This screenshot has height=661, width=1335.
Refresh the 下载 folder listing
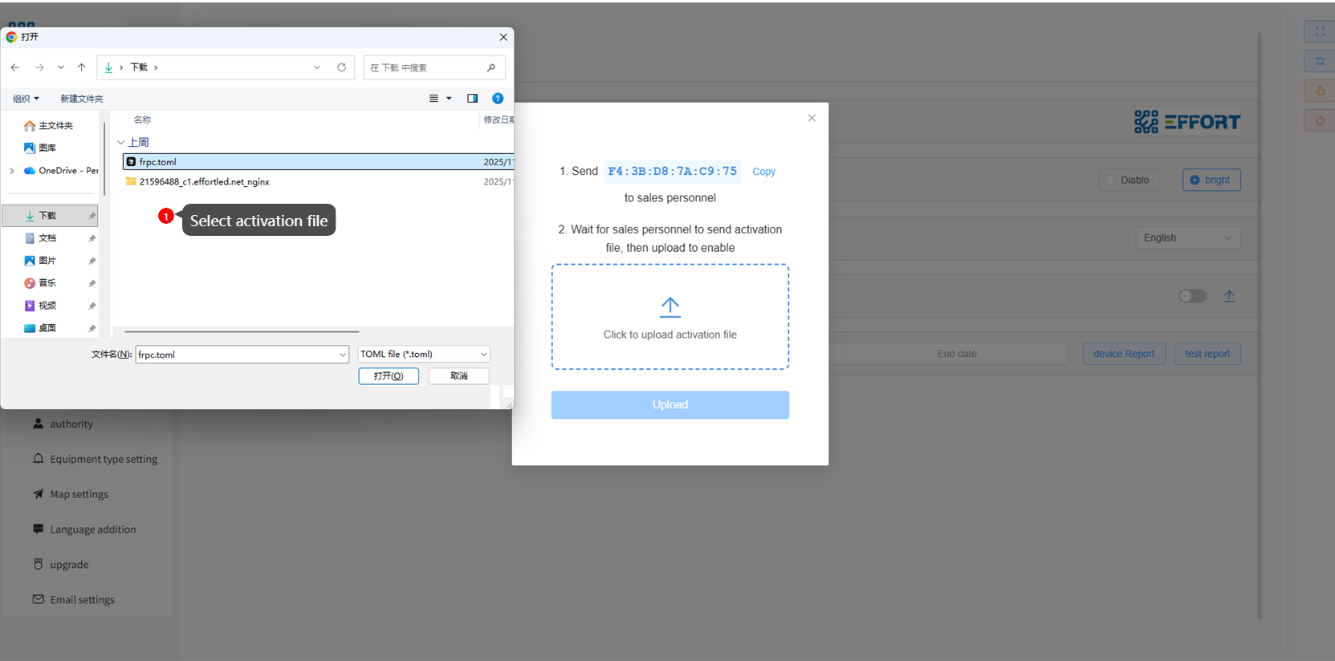[341, 67]
